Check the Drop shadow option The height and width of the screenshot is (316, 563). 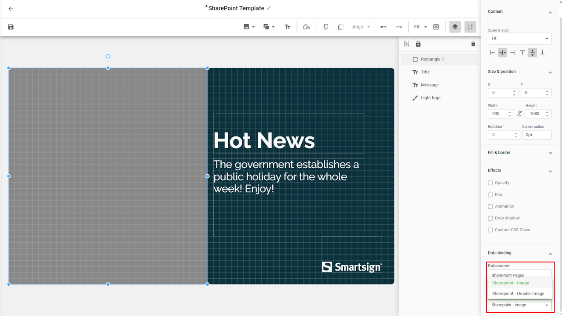(490, 218)
